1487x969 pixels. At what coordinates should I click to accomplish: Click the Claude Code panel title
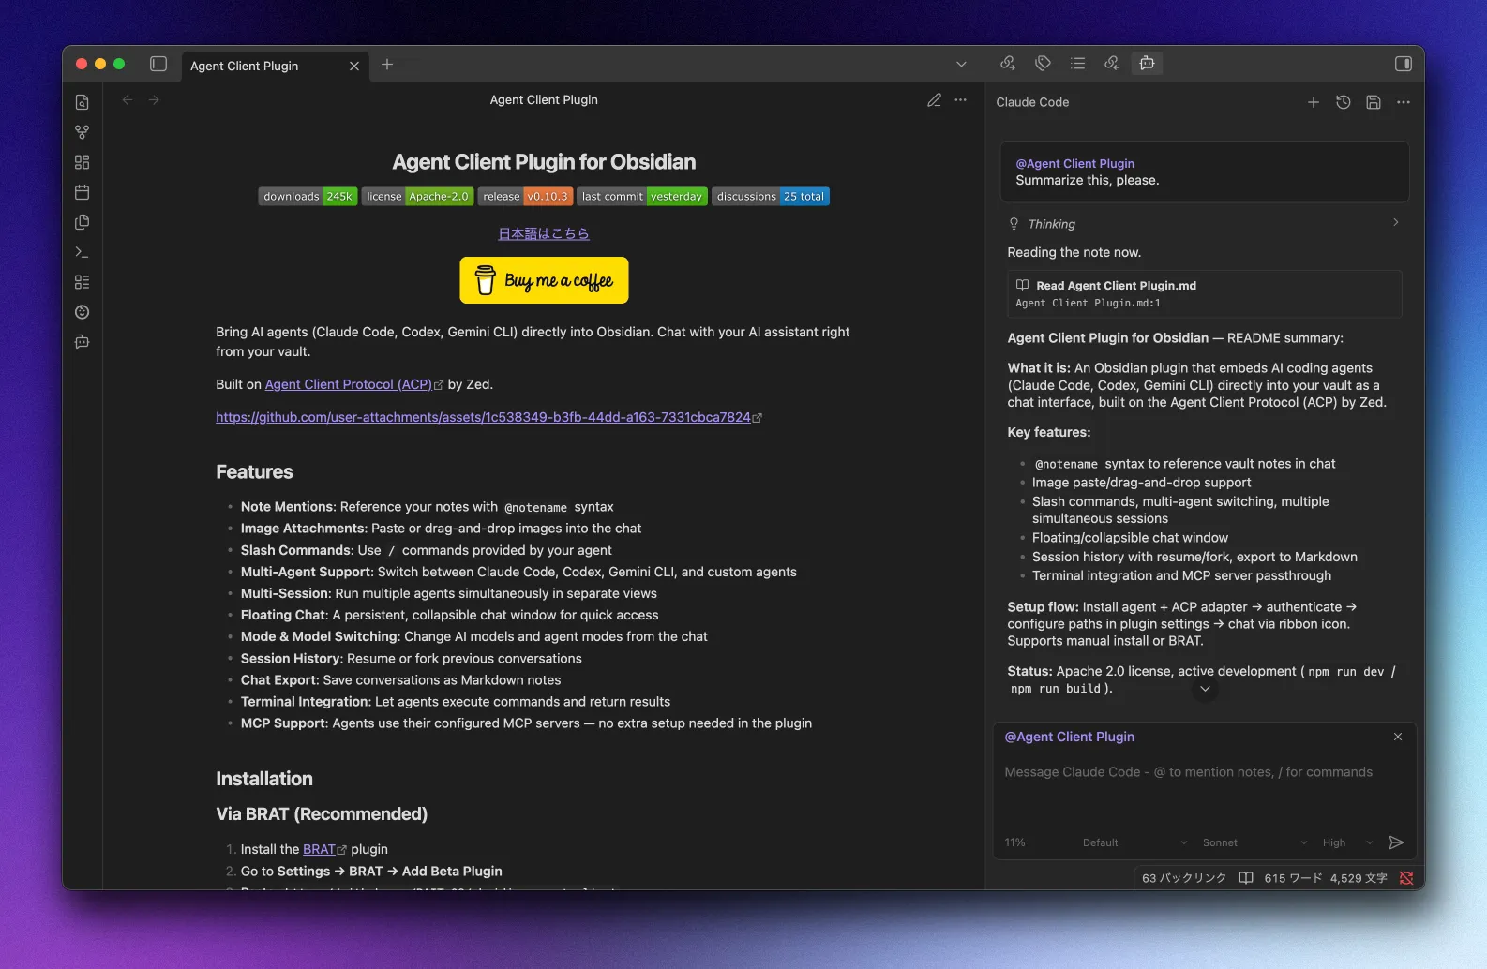pyautogui.click(x=1032, y=102)
